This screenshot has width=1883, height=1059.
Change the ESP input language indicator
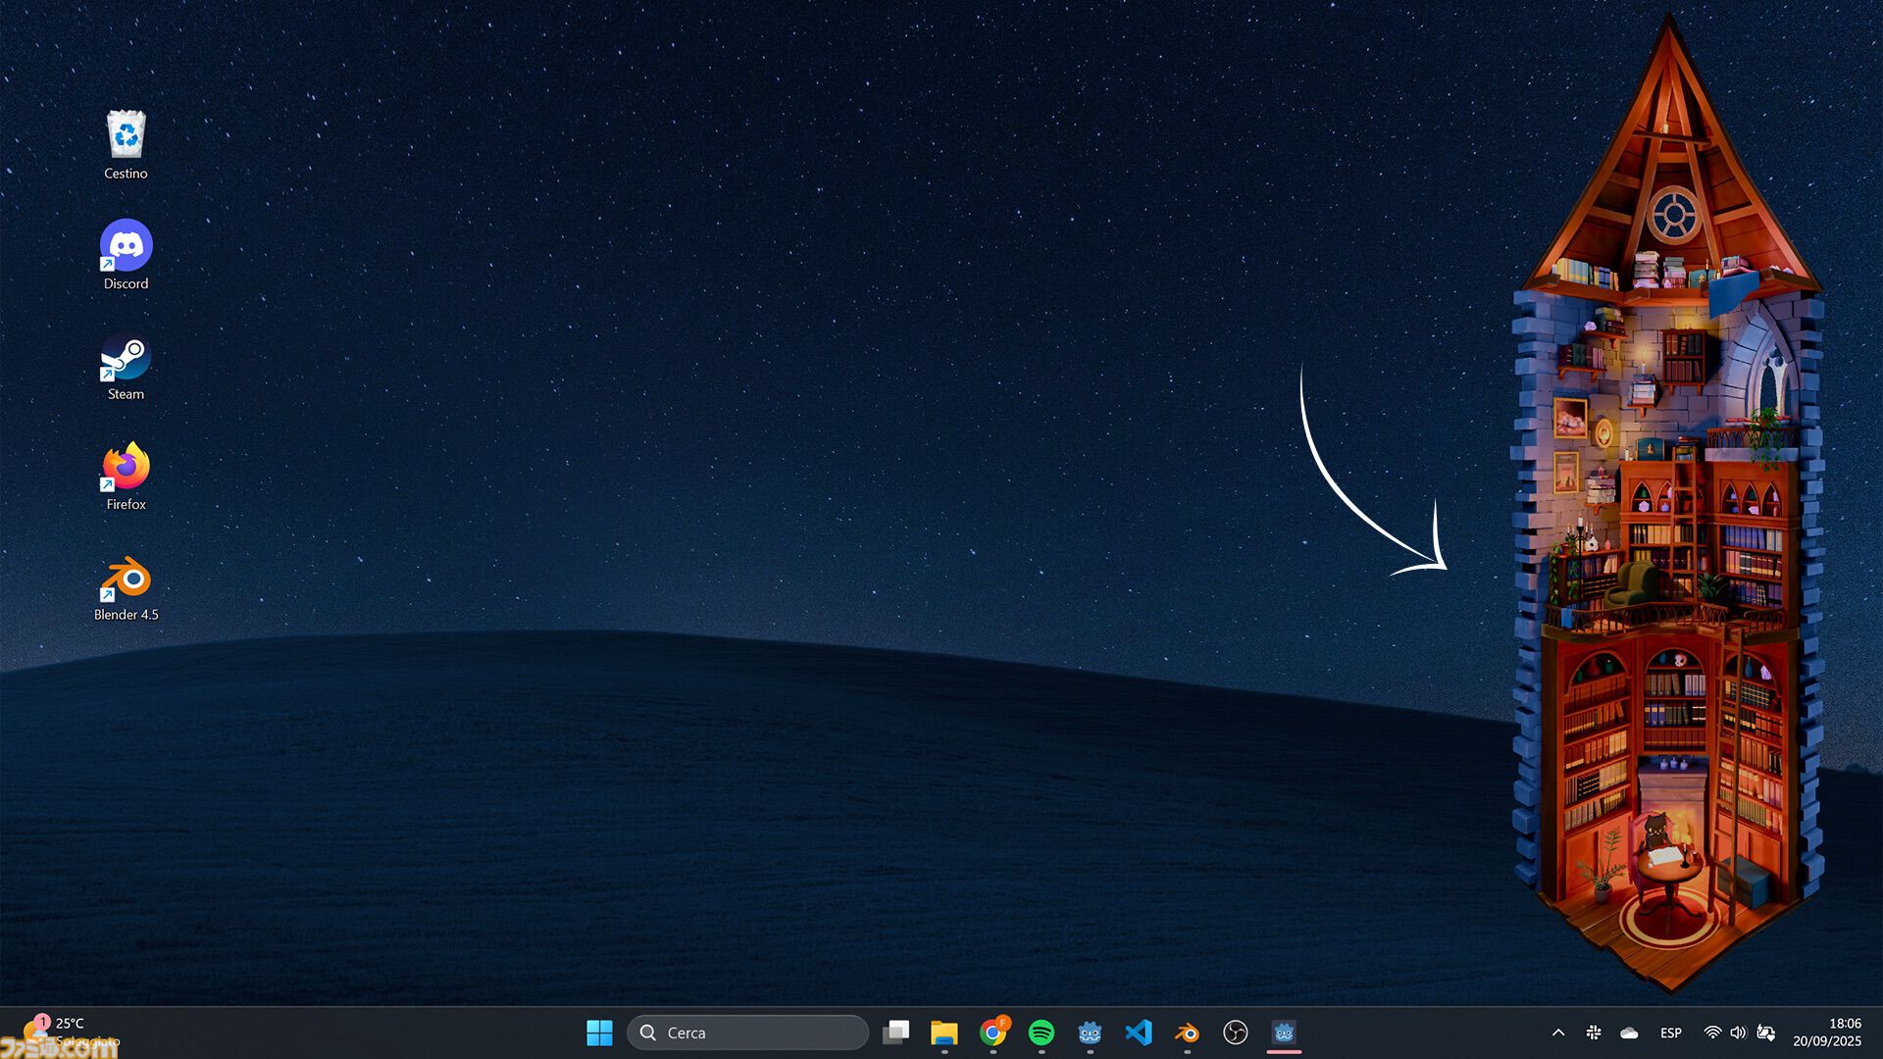coord(1671,1033)
